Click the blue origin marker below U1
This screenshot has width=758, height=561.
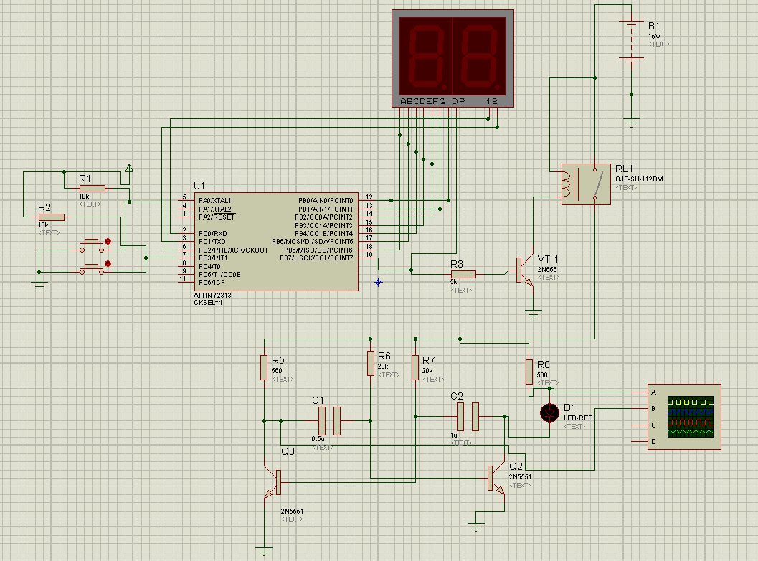pos(379,283)
